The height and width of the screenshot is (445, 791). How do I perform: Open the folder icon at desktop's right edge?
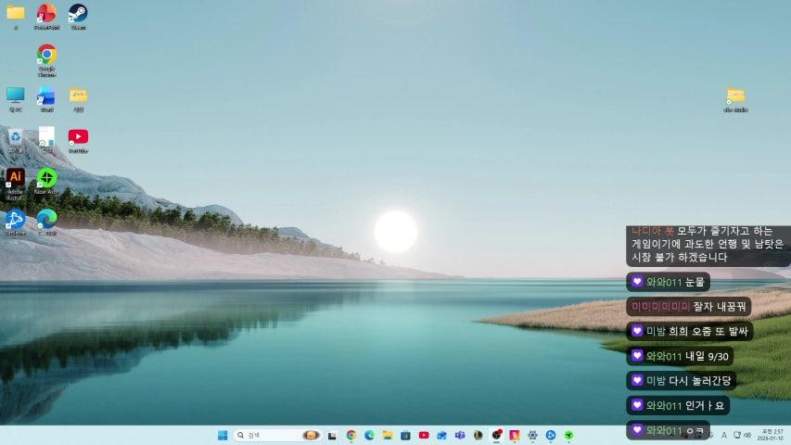[735, 96]
